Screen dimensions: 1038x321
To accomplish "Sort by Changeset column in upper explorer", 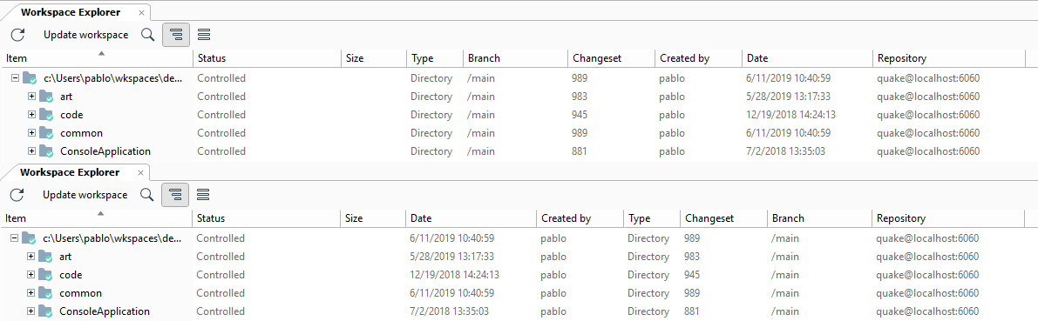I will (612, 58).
